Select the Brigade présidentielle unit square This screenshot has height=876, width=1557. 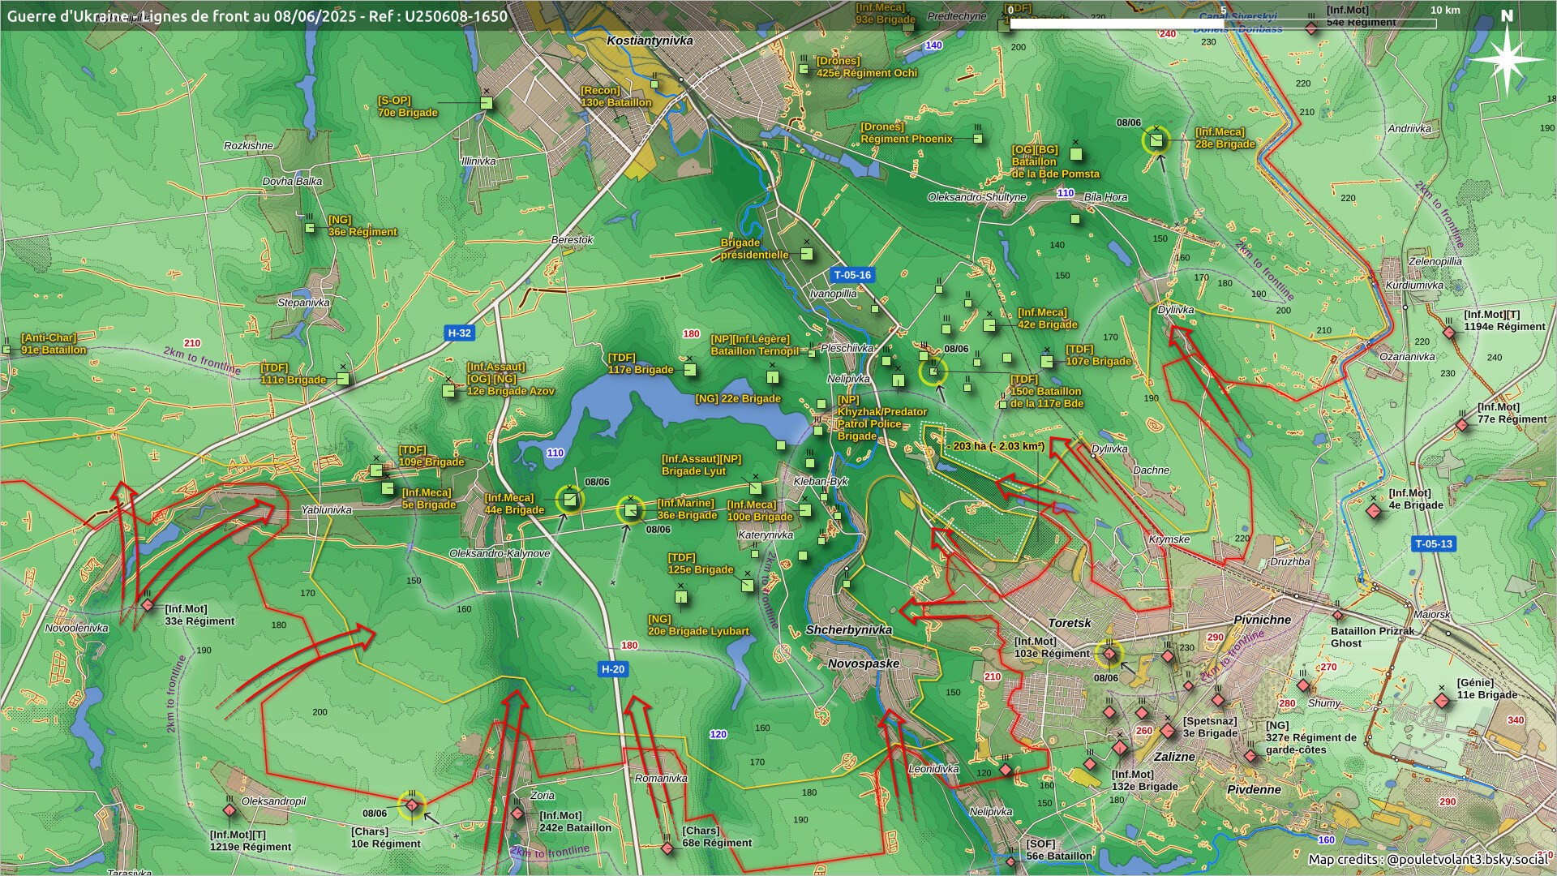pyautogui.click(x=807, y=254)
